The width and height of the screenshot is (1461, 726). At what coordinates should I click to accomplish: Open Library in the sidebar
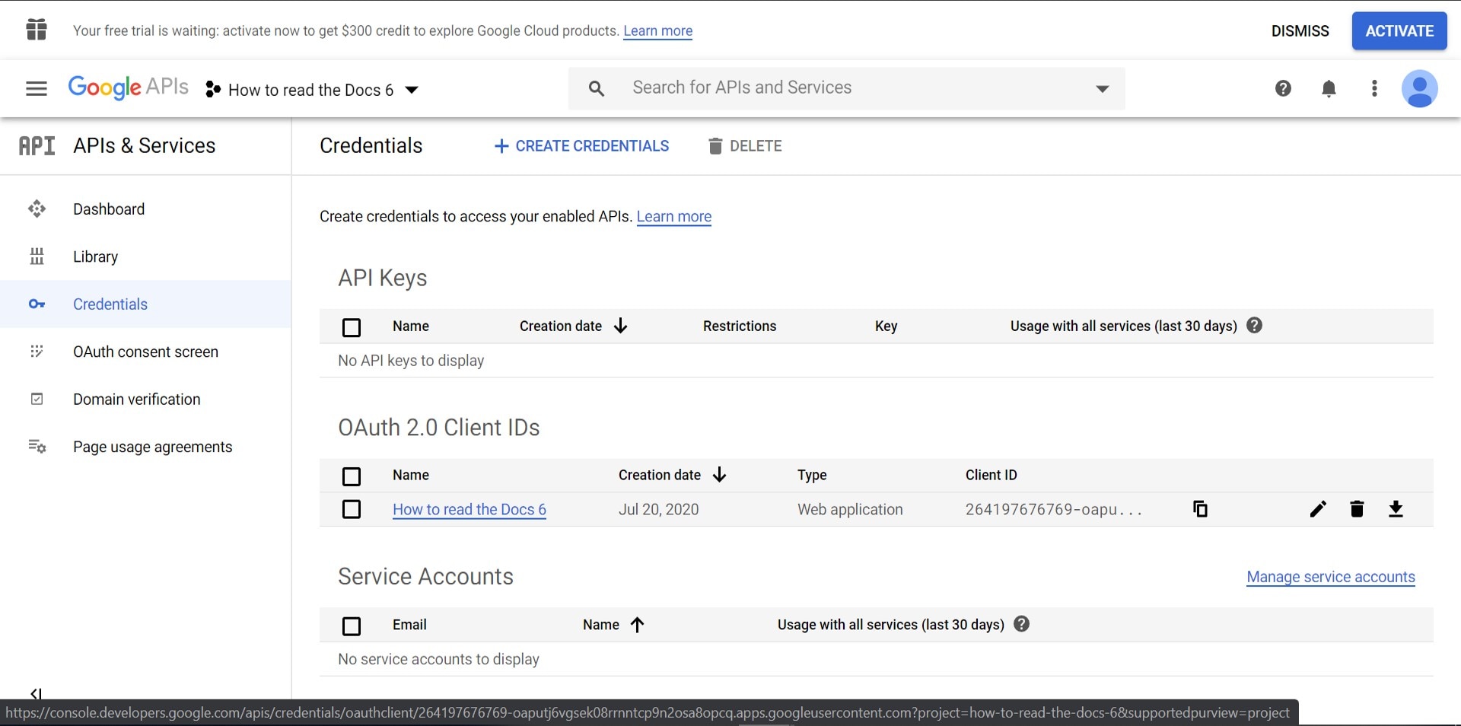145,256
